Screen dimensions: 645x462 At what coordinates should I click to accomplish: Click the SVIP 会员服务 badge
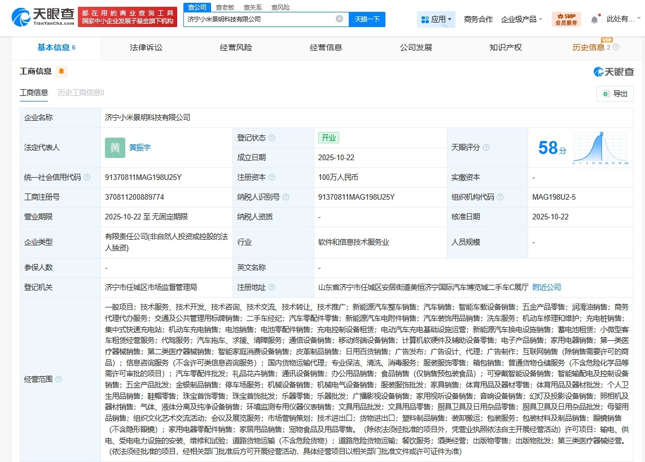pyautogui.click(x=566, y=18)
